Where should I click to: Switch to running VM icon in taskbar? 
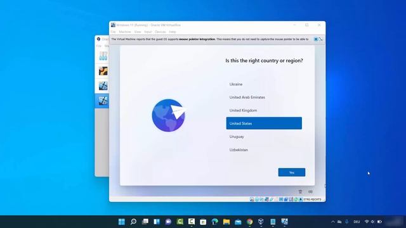tap(285, 222)
